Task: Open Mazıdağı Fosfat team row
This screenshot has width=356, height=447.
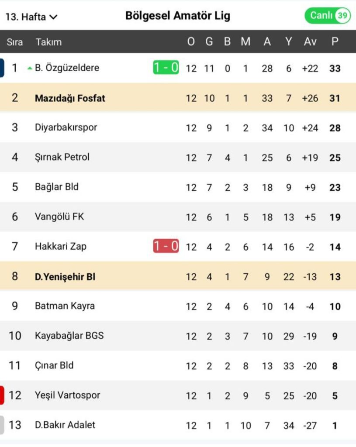Action: [178, 98]
